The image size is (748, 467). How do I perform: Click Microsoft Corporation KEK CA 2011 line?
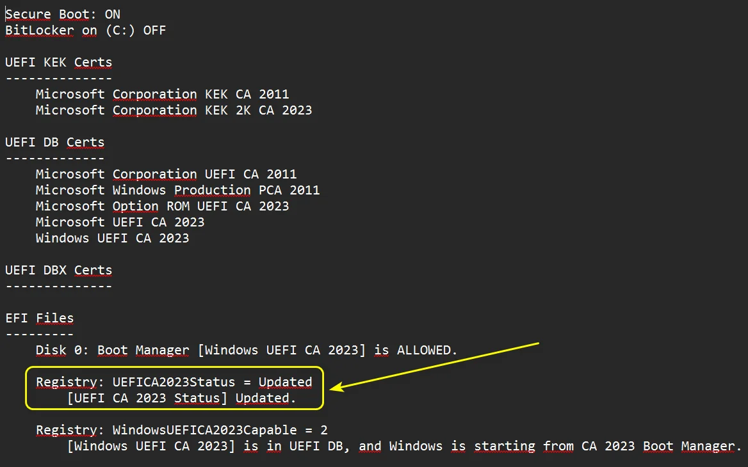(162, 94)
